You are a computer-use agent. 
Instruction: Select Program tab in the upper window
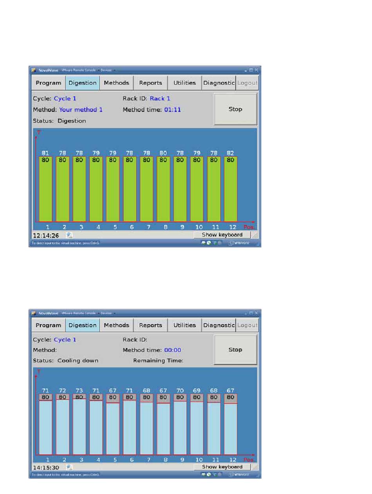[48, 83]
